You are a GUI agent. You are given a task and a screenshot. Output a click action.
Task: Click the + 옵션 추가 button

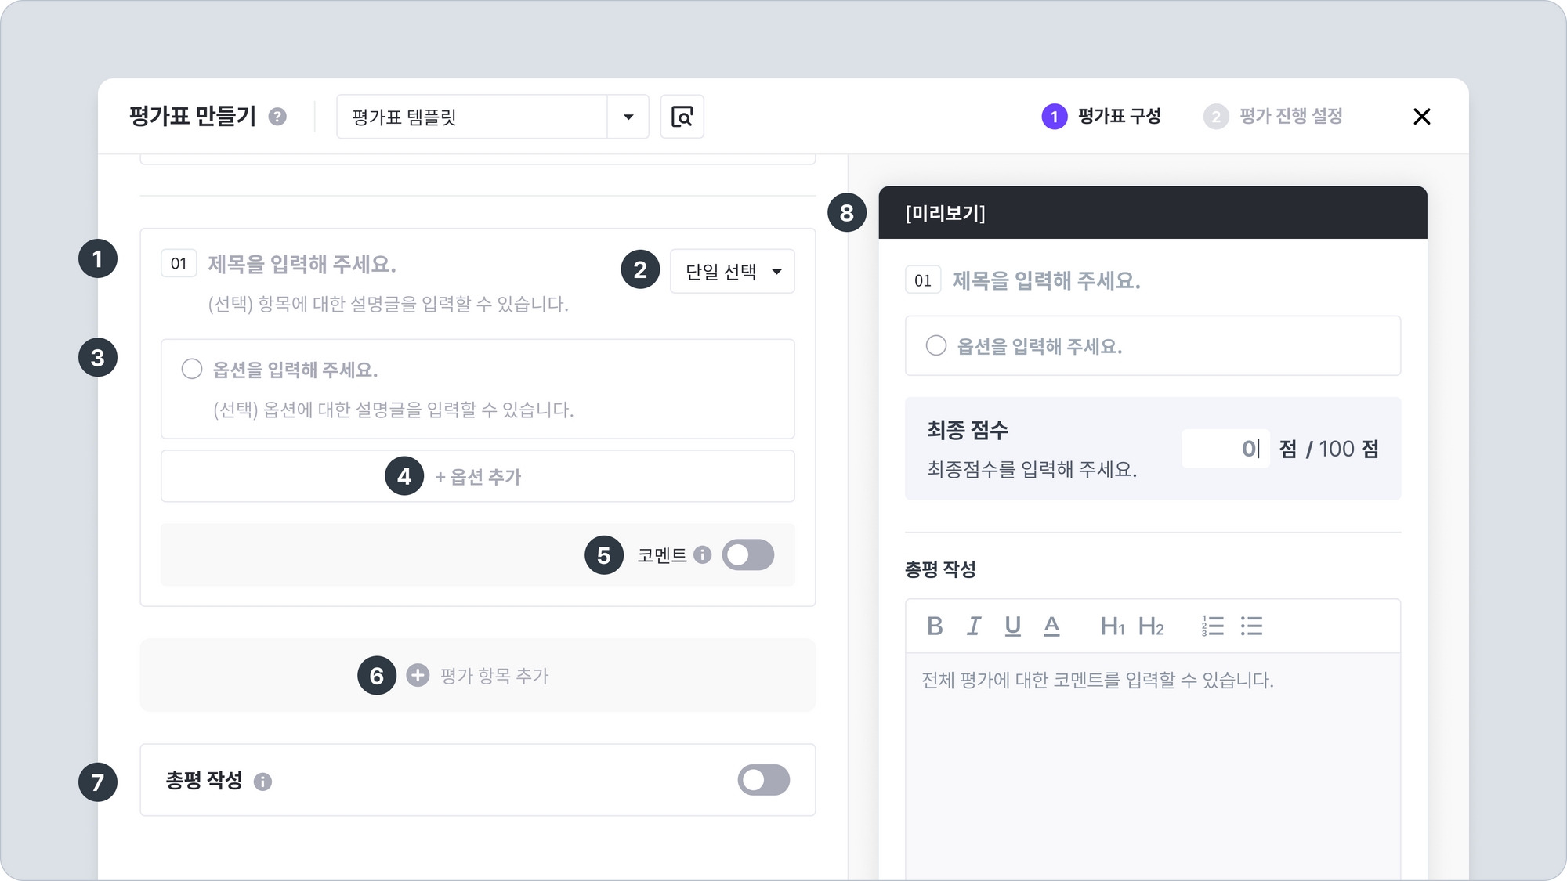pos(478,476)
